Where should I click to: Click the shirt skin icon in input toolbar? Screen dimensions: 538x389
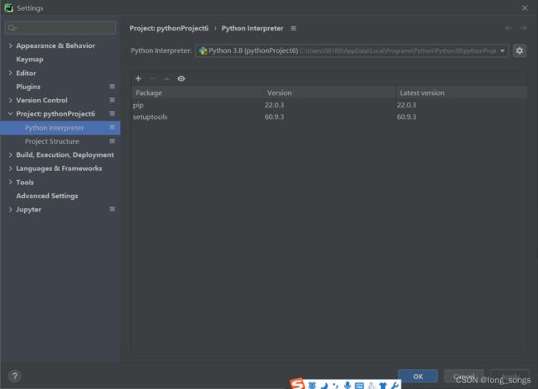(383, 386)
